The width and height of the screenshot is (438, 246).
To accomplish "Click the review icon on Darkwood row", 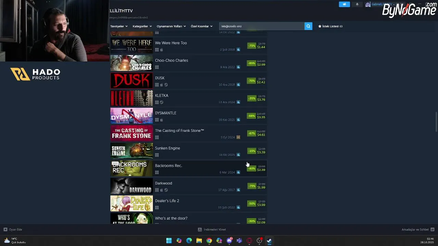I will [239, 190].
